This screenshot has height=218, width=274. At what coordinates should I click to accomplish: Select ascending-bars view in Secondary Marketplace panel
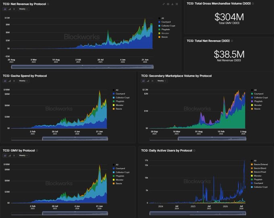[x=148, y=81]
